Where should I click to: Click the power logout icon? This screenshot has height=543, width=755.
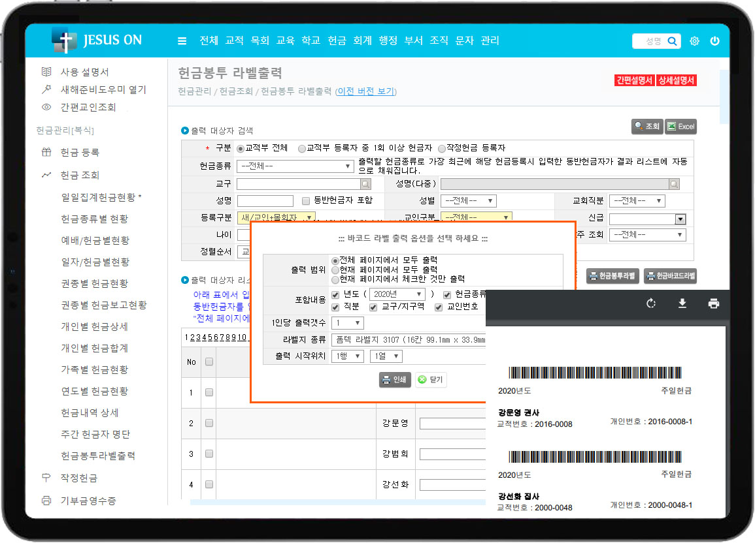coord(714,41)
